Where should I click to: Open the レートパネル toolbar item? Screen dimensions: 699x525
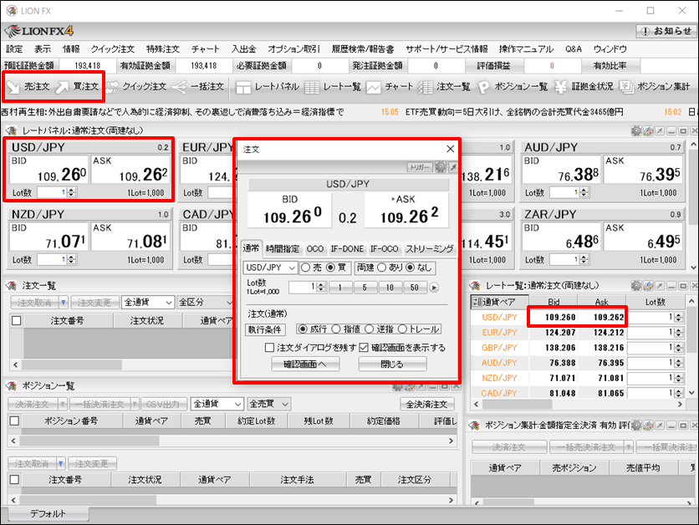pos(267,86)
